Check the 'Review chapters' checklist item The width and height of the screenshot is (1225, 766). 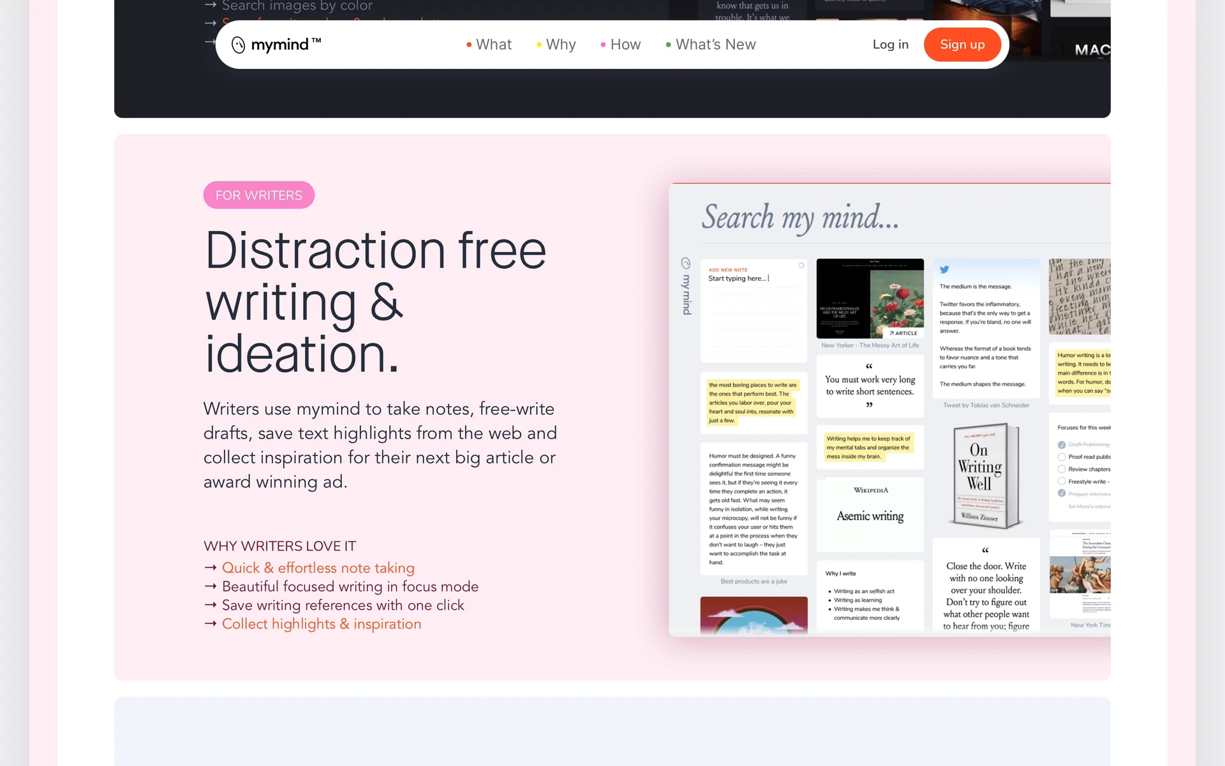click(x=1062, y=469)
